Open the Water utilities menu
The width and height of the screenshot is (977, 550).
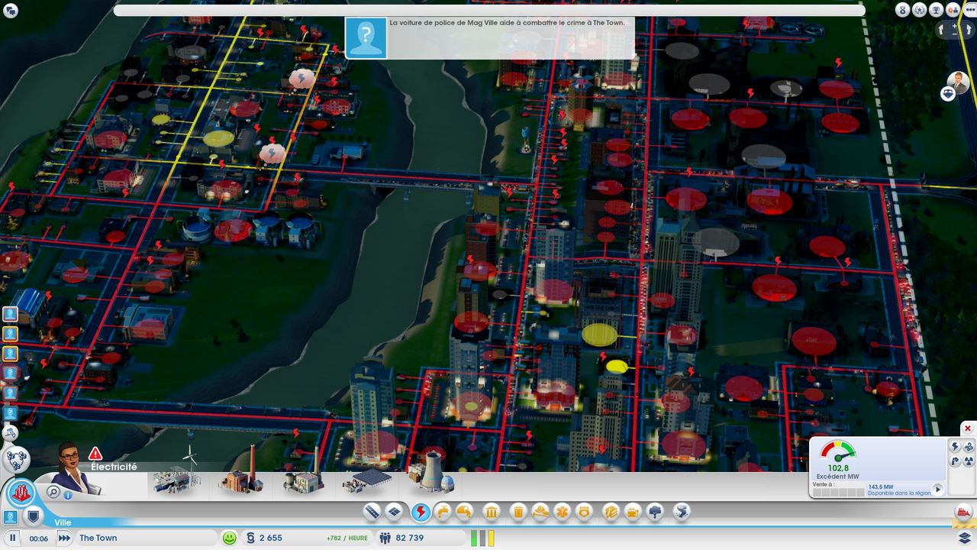click(442, 512)
